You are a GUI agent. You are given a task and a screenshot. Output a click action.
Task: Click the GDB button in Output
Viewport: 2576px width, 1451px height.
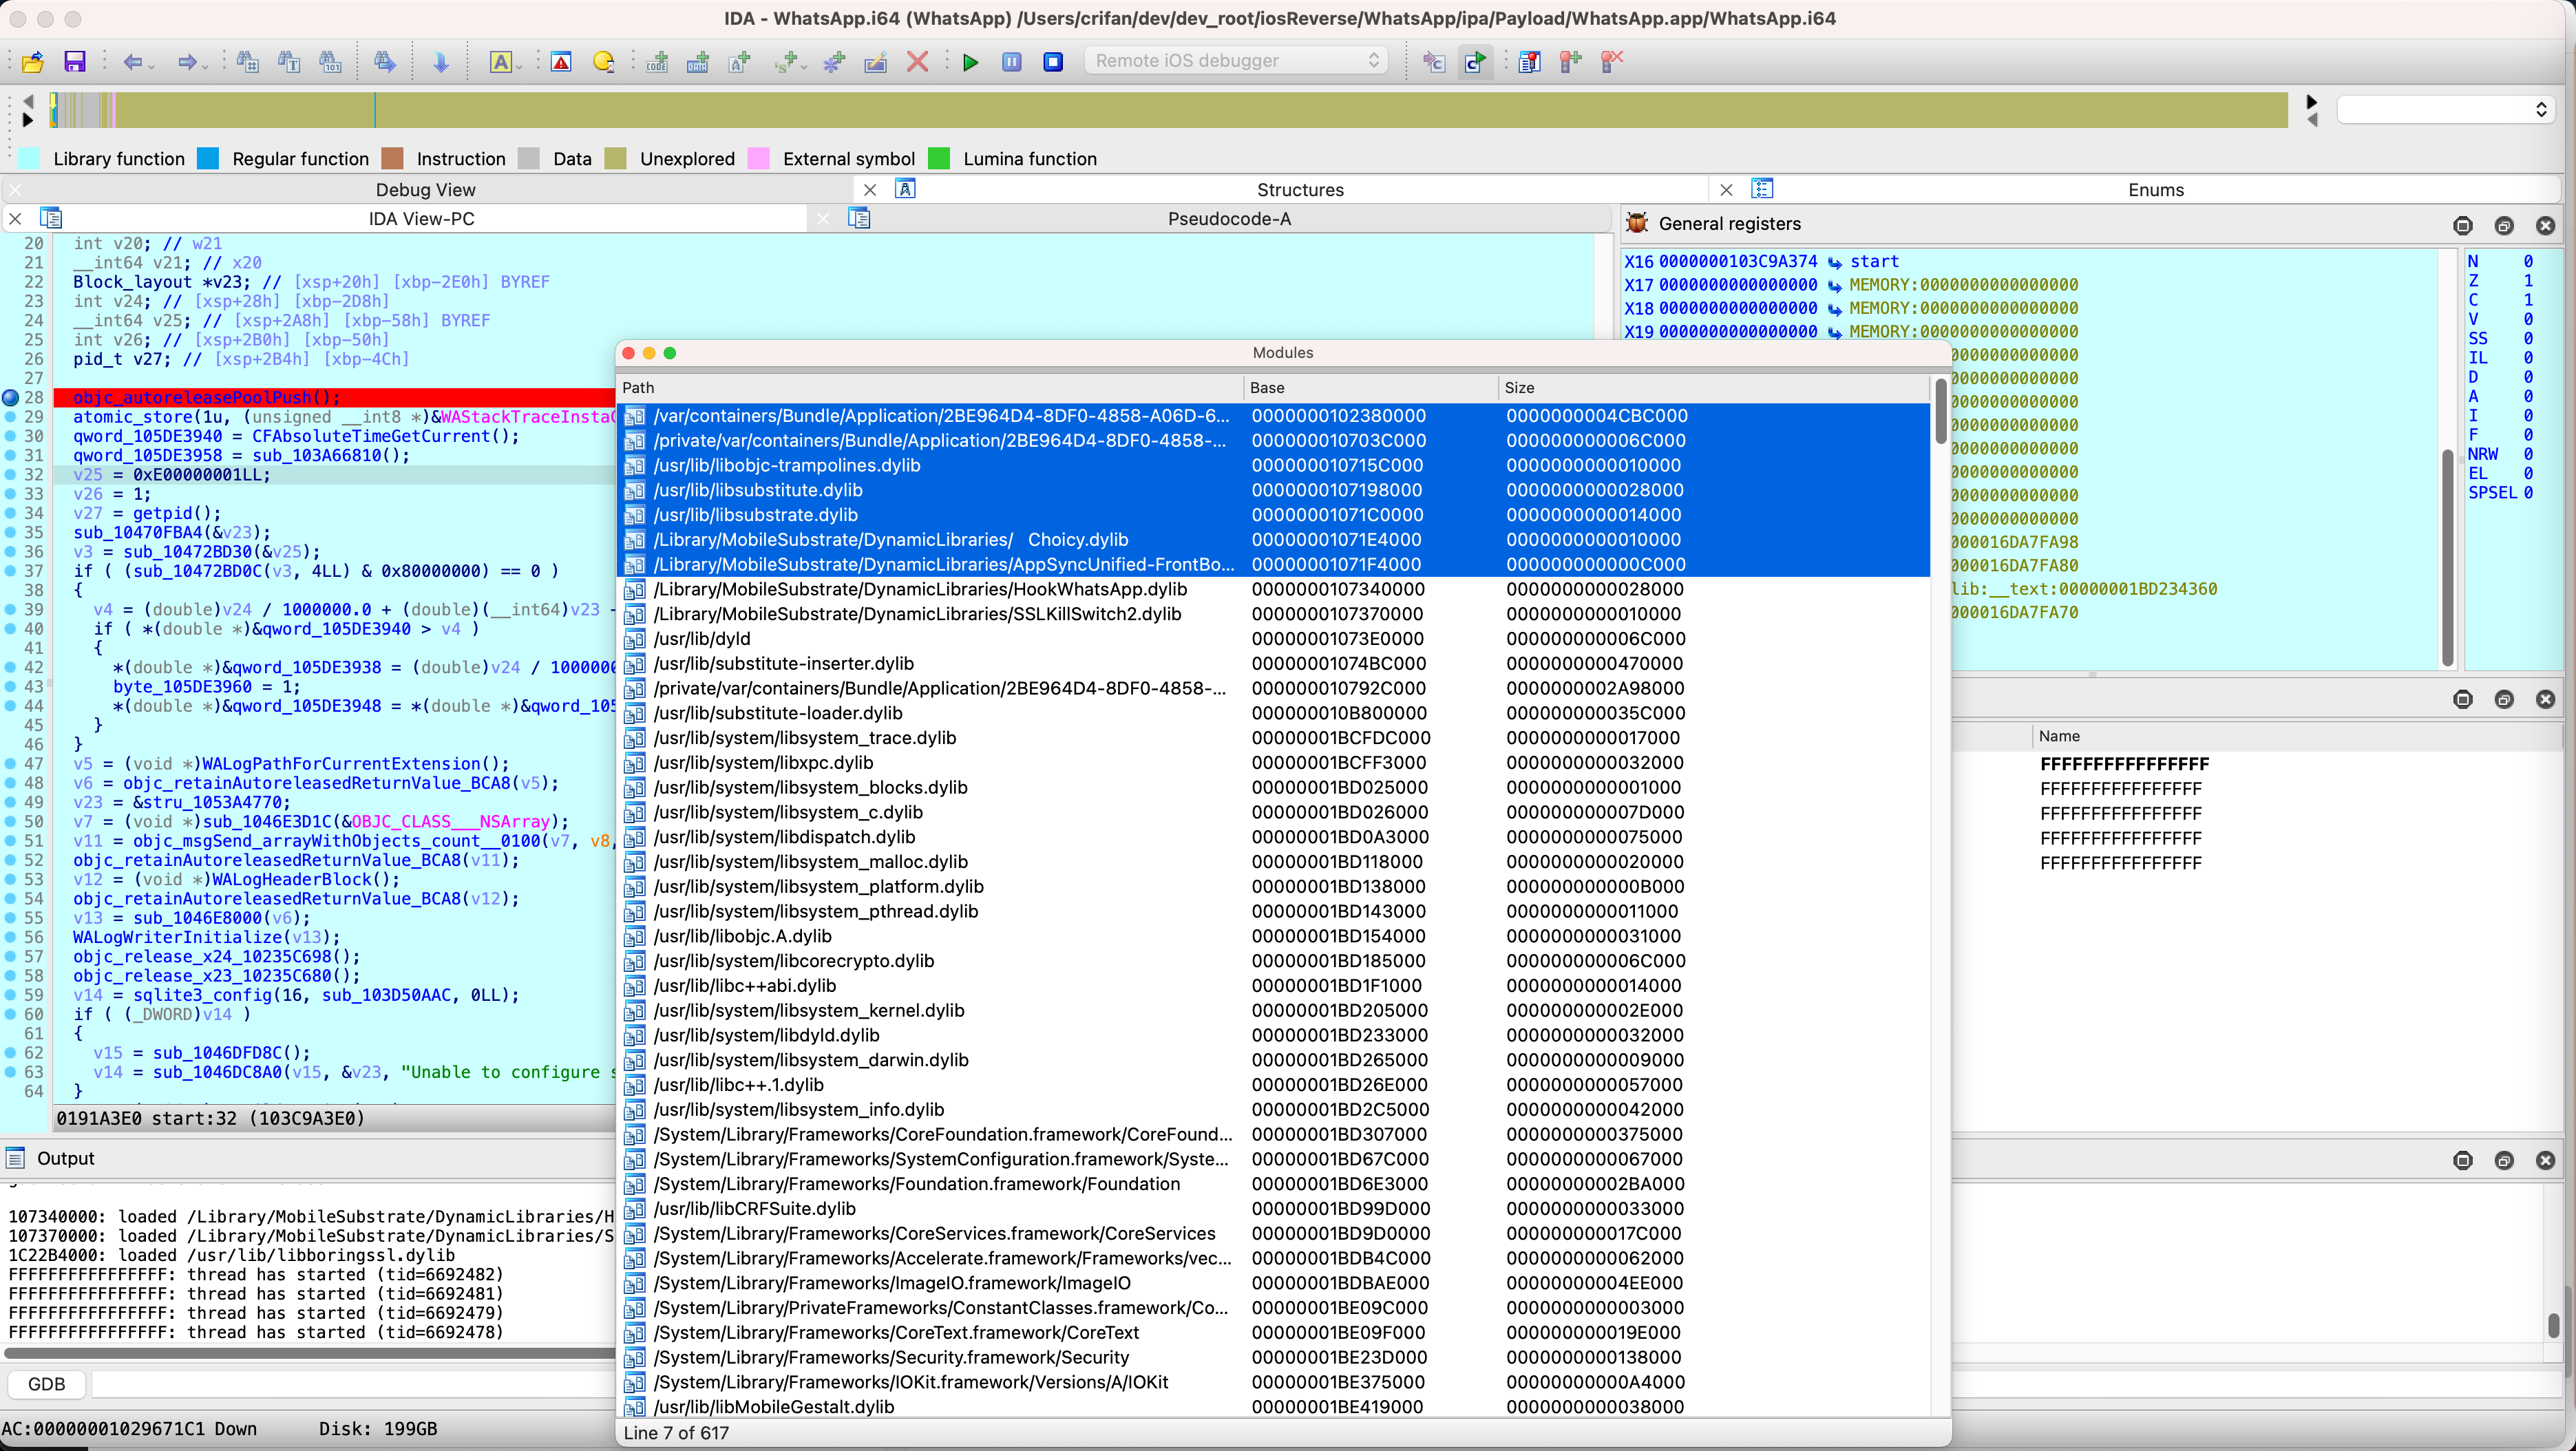46,1385
